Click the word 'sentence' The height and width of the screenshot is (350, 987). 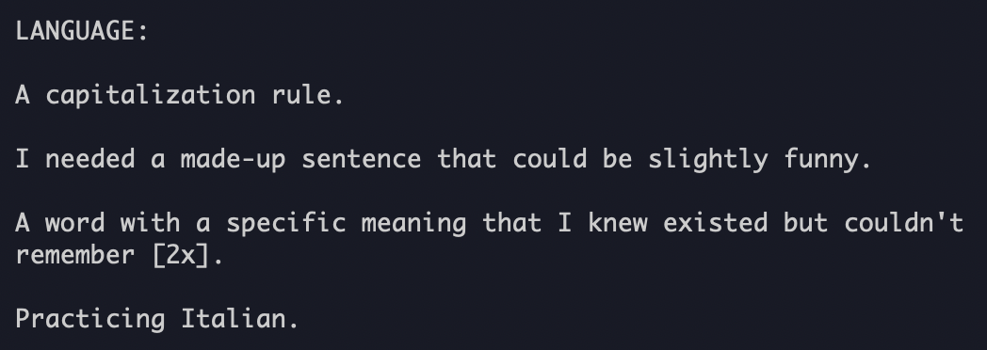[x=362, y=160]
